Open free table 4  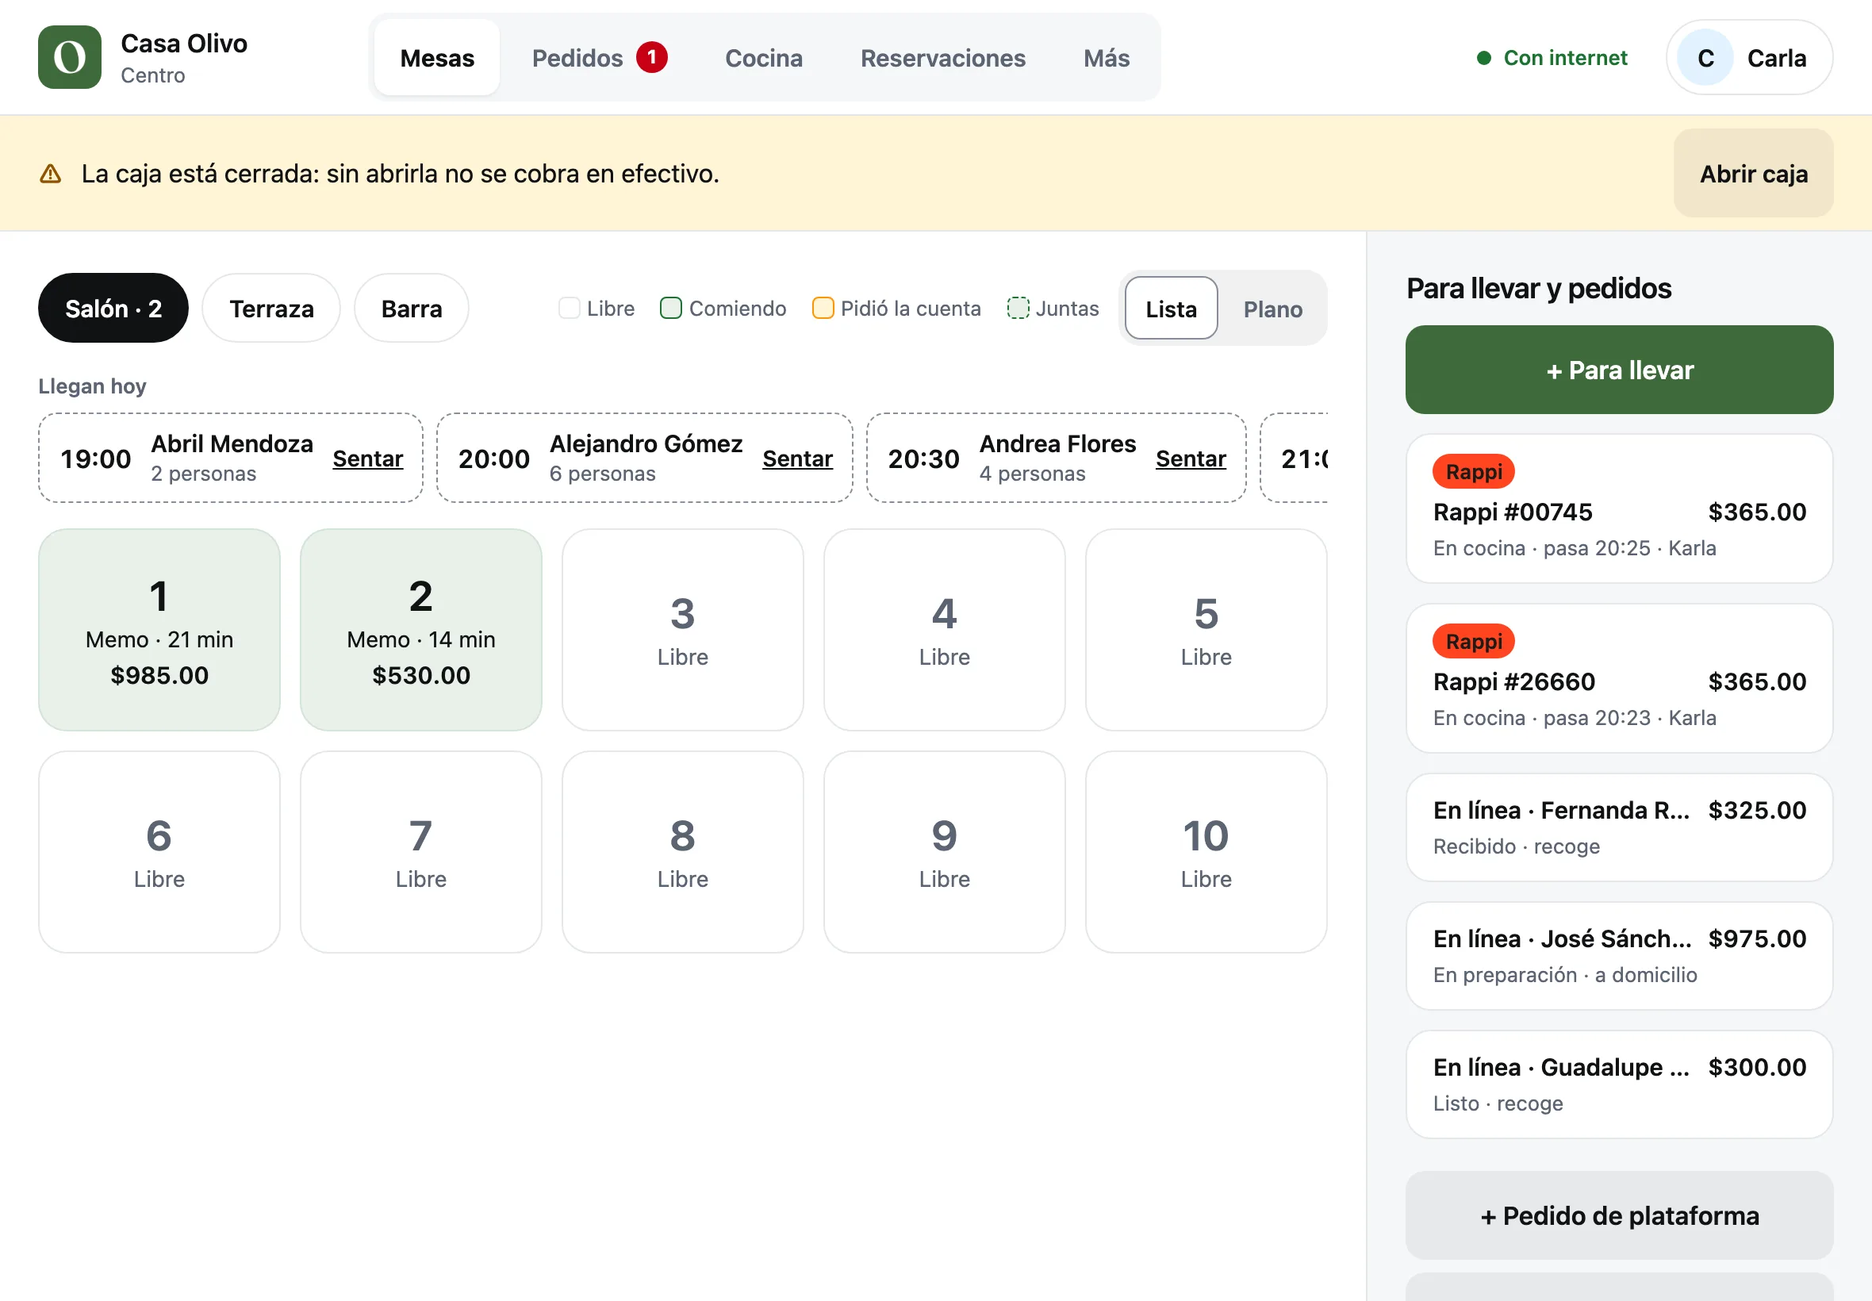tap(944, 629)
